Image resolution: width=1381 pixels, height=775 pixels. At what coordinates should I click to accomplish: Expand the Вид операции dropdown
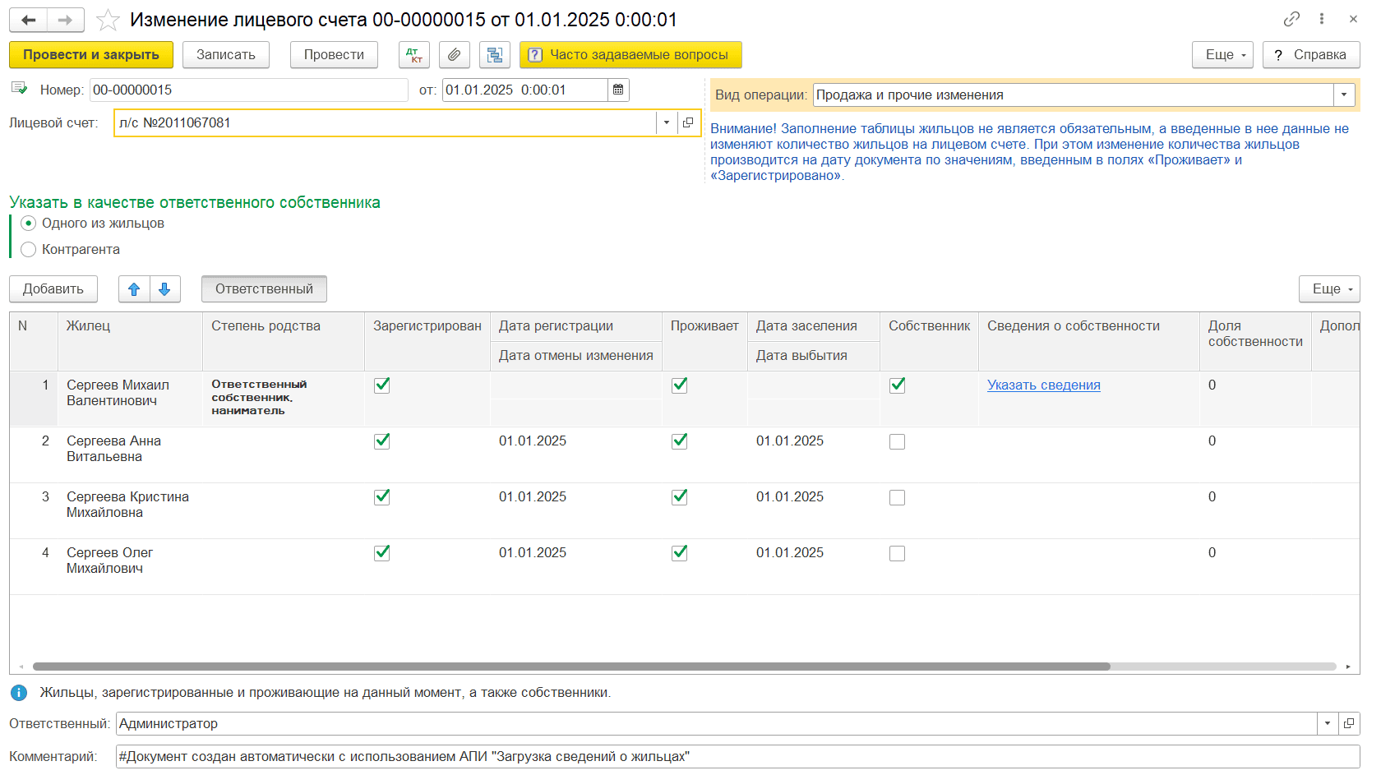click(x=1344, y=95)
